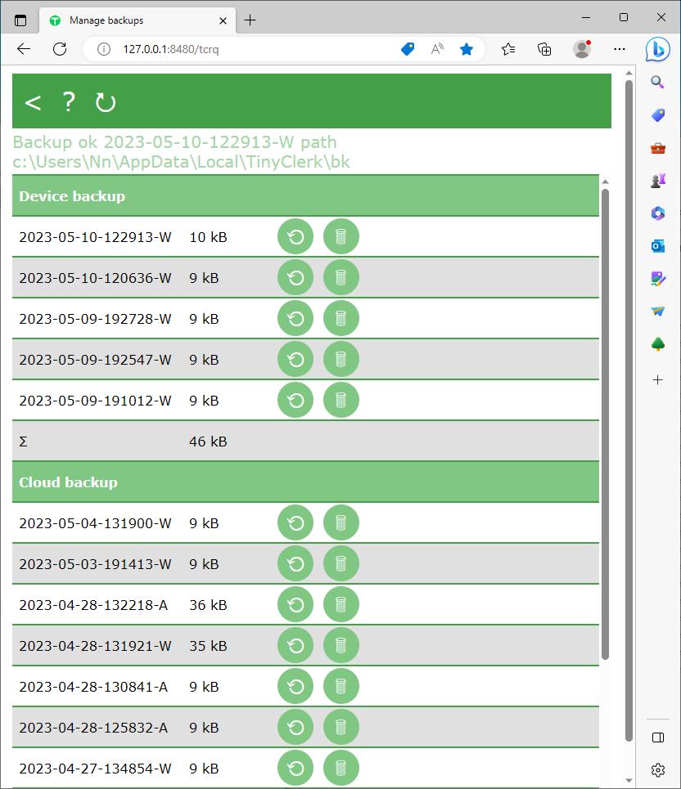Delete cloud backup 2023-04-28-132218-A
Image resolution: width=681 pixels, height=789 pixels.
[x=341, y=605]
